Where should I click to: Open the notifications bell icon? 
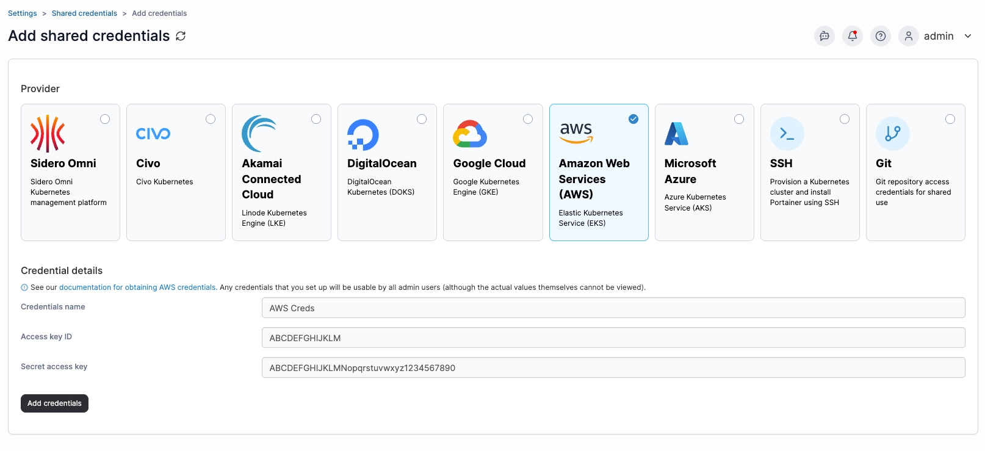(853, 36)
